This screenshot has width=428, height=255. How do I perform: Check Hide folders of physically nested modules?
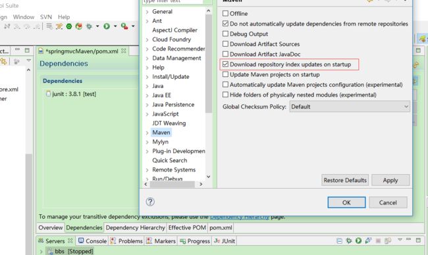(x=225, y=95)
